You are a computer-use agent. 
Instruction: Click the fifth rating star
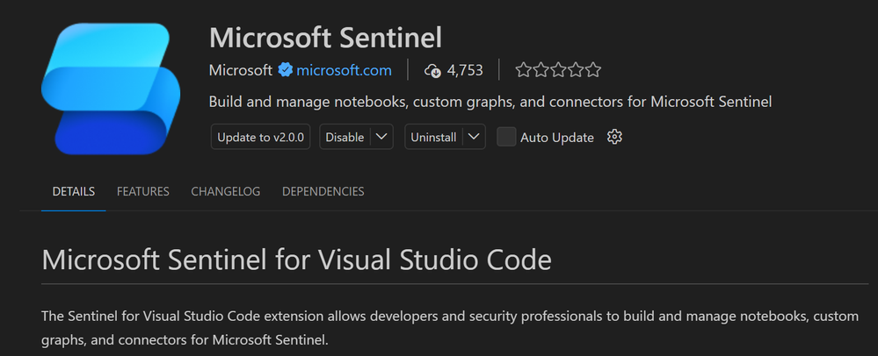[x=593, y=70]
